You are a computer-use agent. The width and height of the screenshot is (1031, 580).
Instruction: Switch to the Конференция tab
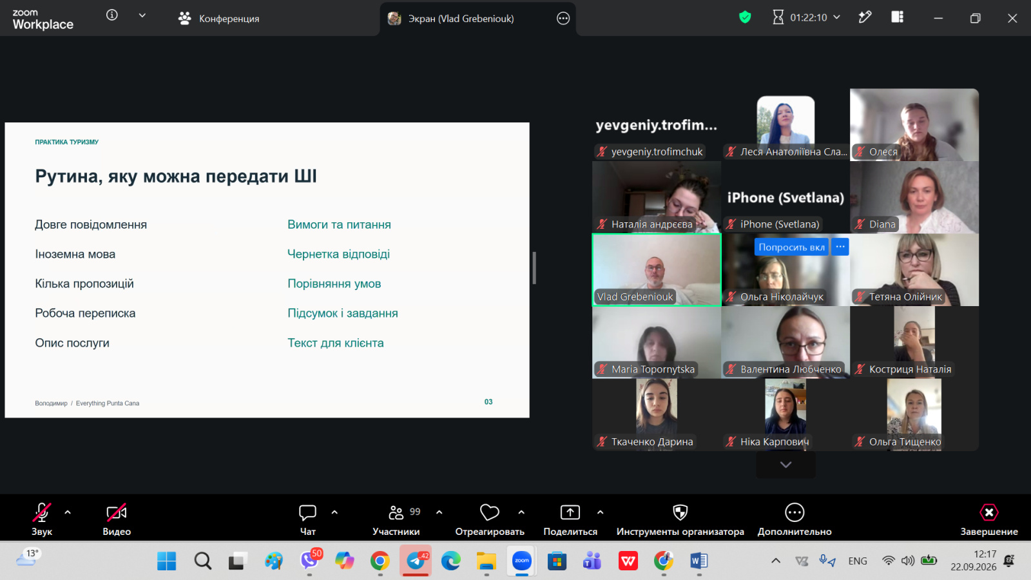(x=218, y=18)
